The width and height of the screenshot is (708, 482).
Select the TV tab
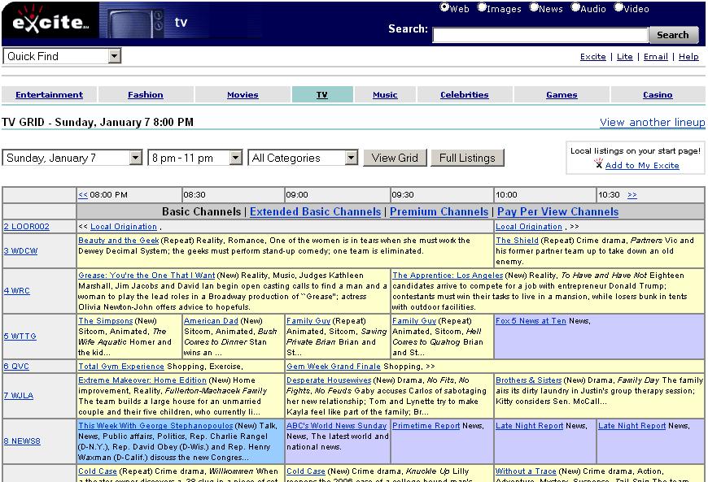pyautogui.click(x=322, y=94)
